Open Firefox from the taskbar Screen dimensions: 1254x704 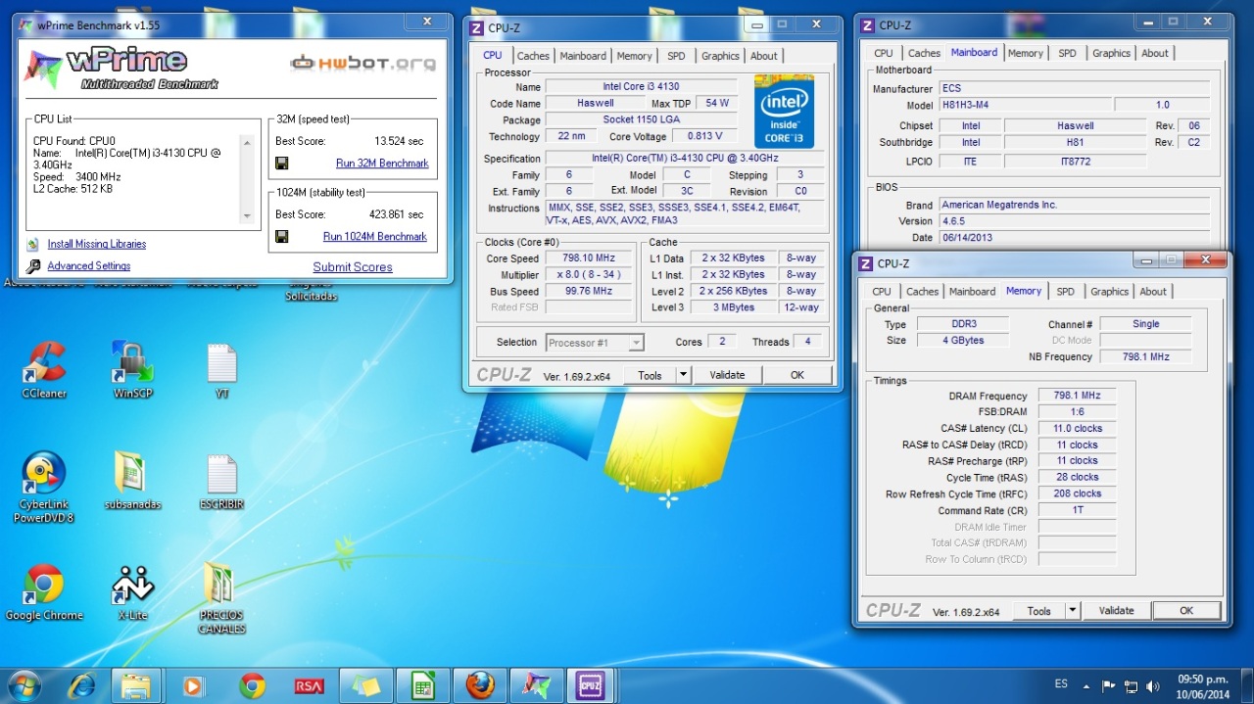pyautogui.click(x=480, y=685)
